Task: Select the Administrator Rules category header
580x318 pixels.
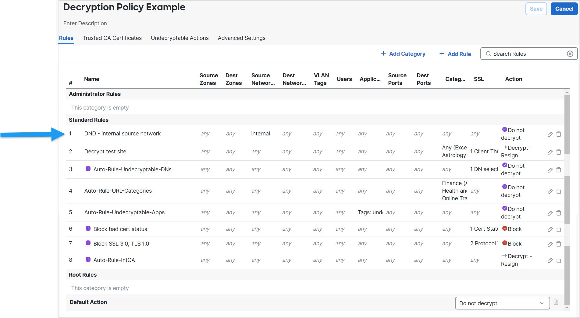Action: [315, 94]
